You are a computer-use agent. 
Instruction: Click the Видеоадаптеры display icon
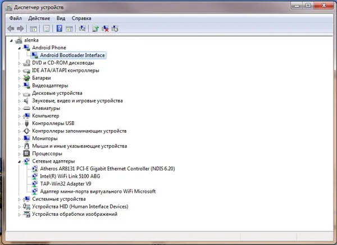click(26, 86)
